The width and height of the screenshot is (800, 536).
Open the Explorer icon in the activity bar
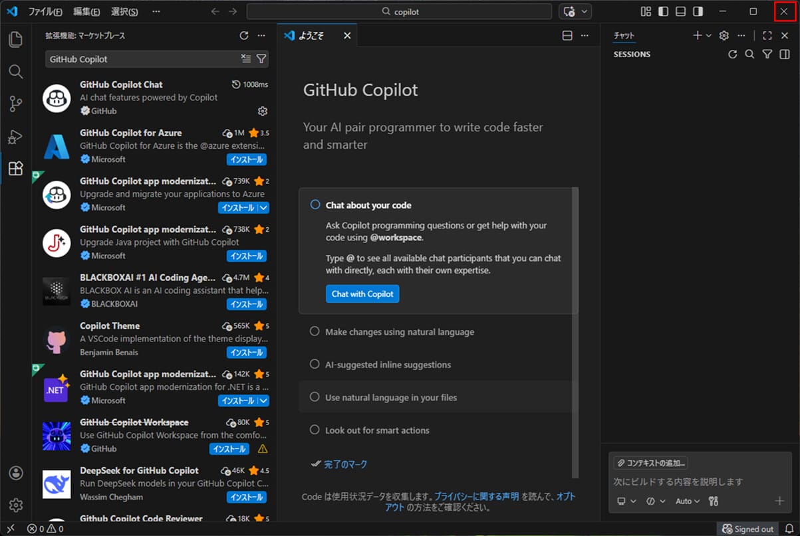tap(15, 40)
